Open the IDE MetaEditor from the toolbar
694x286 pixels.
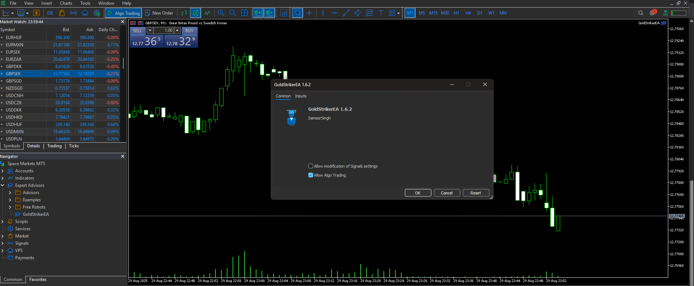point(50,13)
